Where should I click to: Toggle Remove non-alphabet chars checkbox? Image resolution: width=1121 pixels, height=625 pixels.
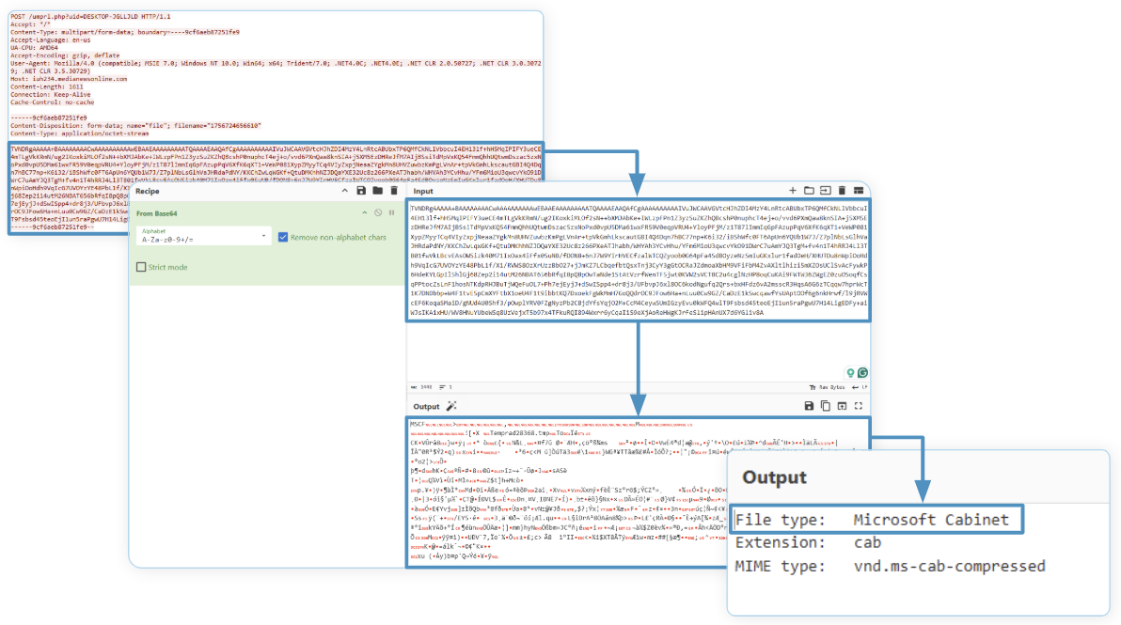(284, 238)
